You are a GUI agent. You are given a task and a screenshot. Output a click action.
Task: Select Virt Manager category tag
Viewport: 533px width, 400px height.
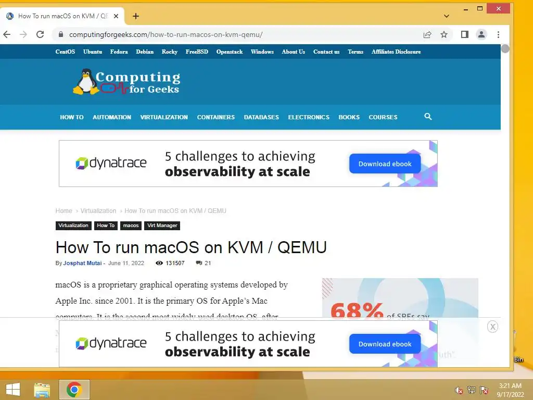tap(162, 226)
